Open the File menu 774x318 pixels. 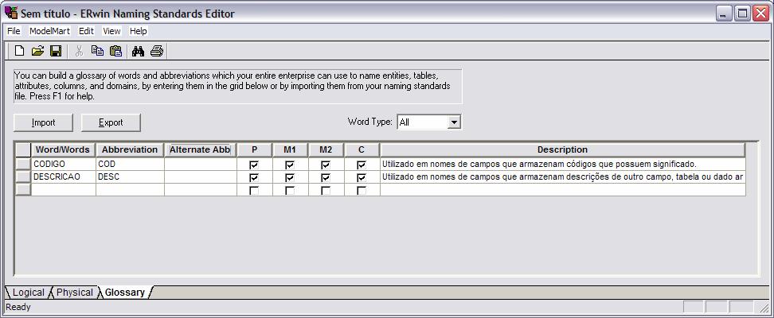(x=14, y=31)
